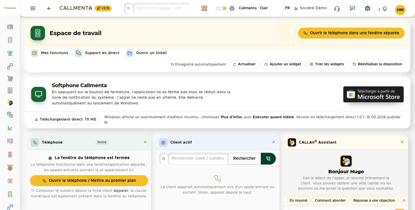Open the AI head icon in sidebar

tap(10, 102)
